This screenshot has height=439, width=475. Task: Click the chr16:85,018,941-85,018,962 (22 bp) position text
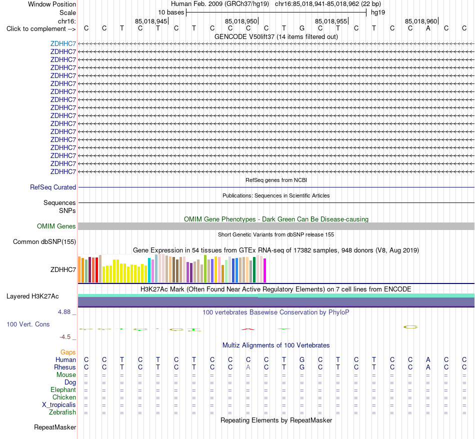(x=328, y=4)
